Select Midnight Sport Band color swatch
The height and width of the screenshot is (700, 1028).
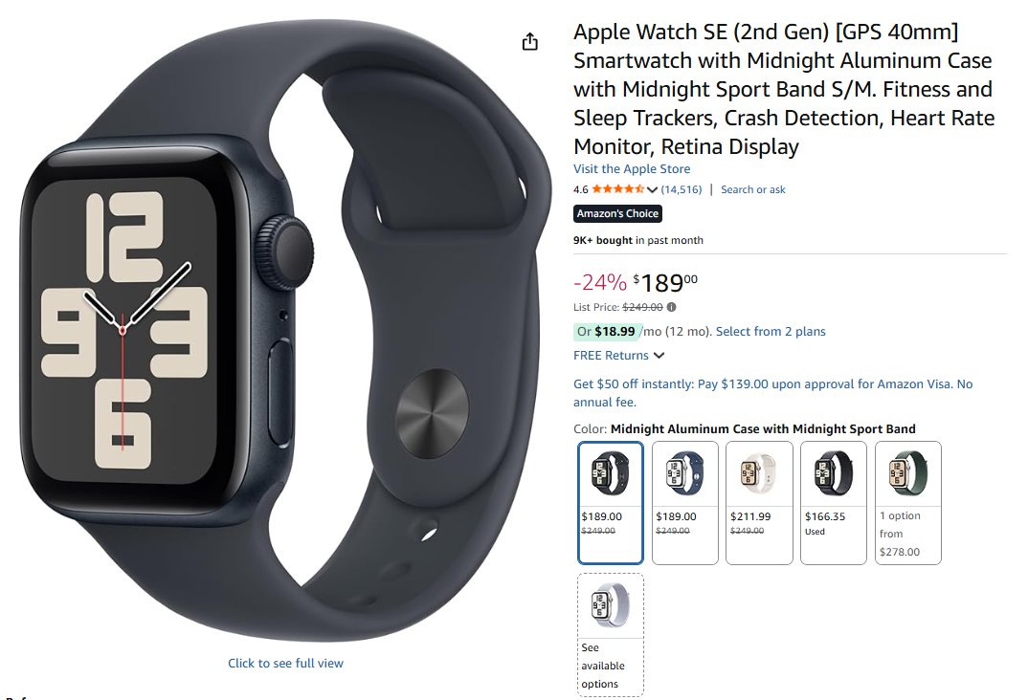click(x=611, y=502)
